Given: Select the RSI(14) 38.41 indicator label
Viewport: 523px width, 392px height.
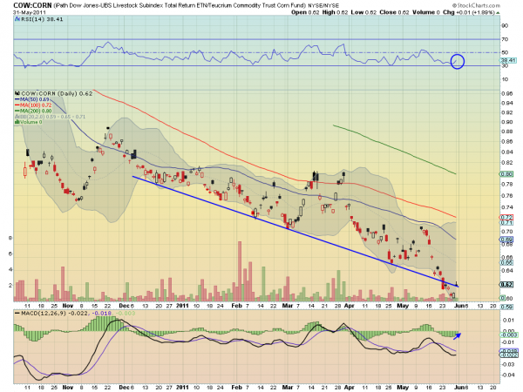Looking at the screenshot, I should click(x=42, y=19).
